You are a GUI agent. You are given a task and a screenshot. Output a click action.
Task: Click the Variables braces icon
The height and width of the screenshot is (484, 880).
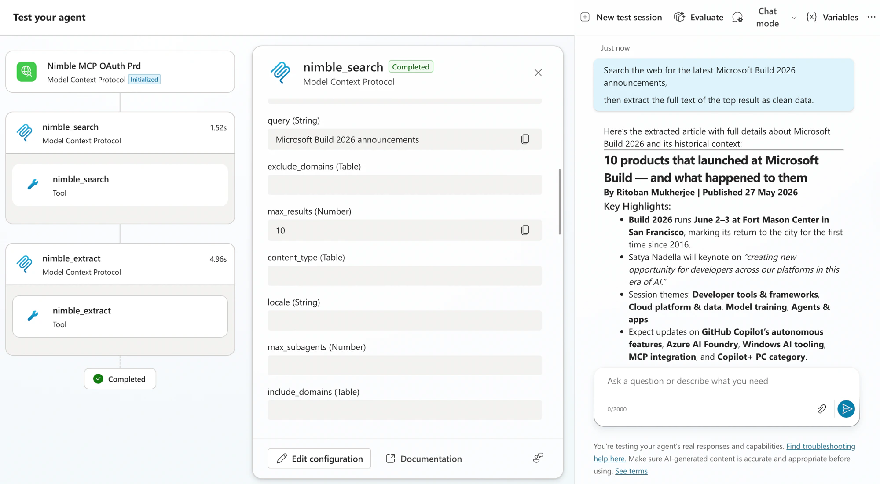pos(811,17)
